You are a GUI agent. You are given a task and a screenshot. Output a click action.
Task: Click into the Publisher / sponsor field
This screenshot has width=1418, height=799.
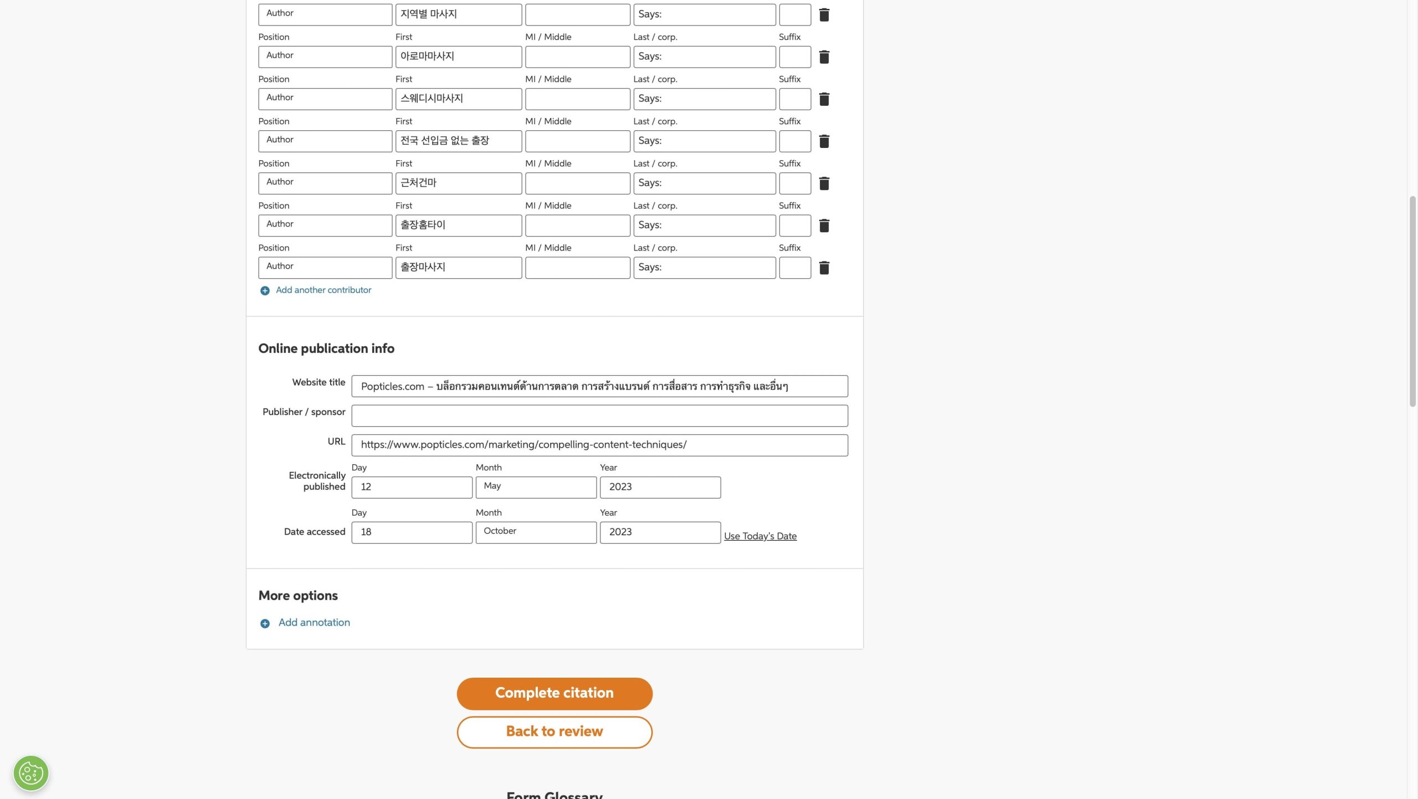(599, 416)
